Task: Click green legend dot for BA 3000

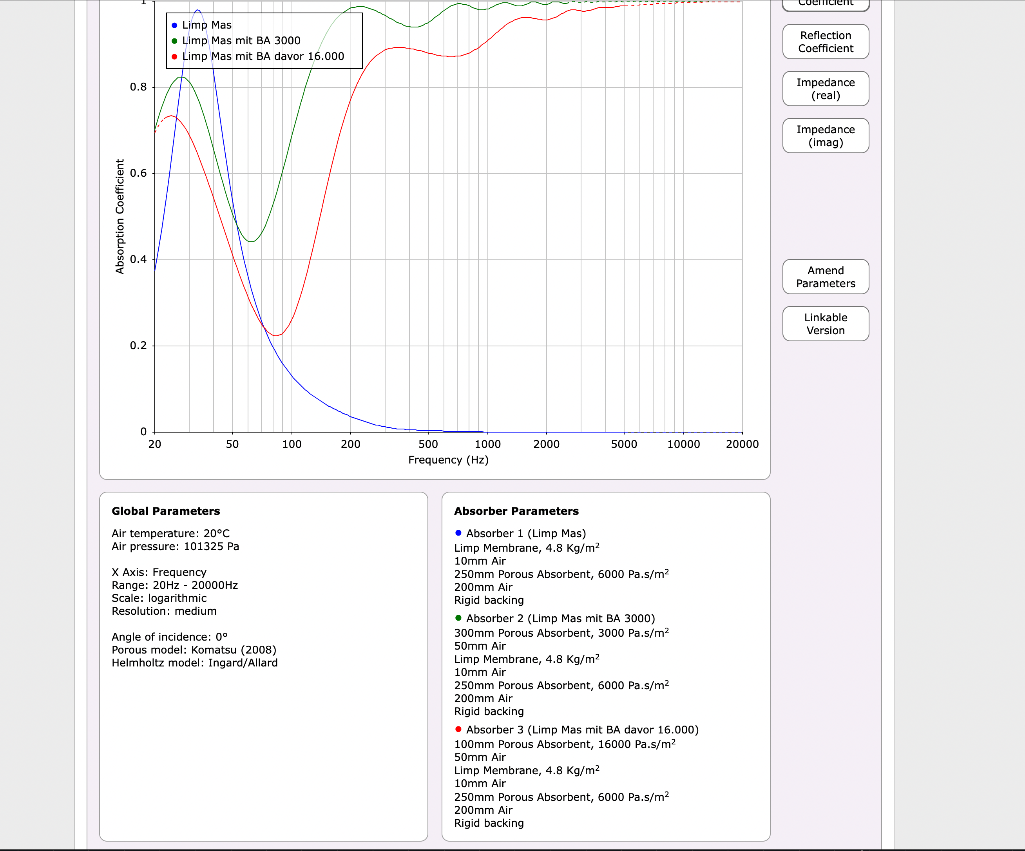Action: tap(174, 41)
